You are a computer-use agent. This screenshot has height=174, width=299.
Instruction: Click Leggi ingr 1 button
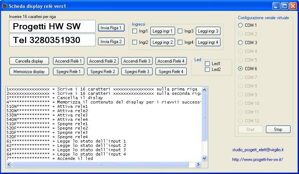coord(163,31)
